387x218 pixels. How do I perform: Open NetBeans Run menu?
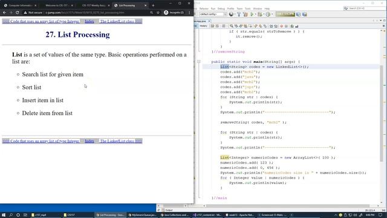[x=213, y=8]
